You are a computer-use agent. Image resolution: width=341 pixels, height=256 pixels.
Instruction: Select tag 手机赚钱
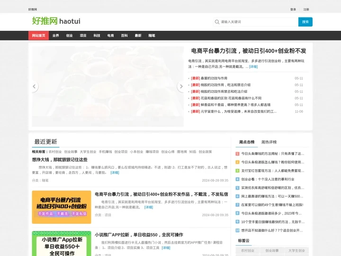pyautogui.click(x=105, y=152)
